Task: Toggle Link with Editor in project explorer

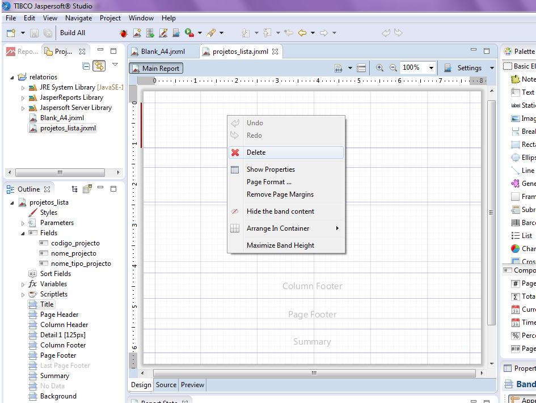Action: click(x=99, y=66)
